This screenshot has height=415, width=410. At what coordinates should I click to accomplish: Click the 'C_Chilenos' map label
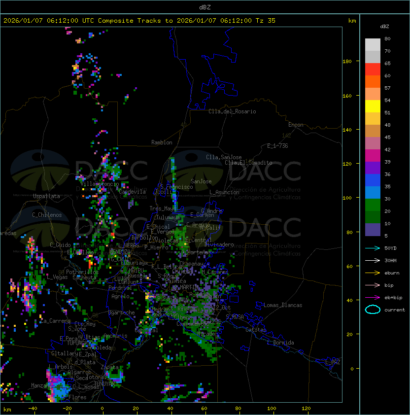[47, 215]
